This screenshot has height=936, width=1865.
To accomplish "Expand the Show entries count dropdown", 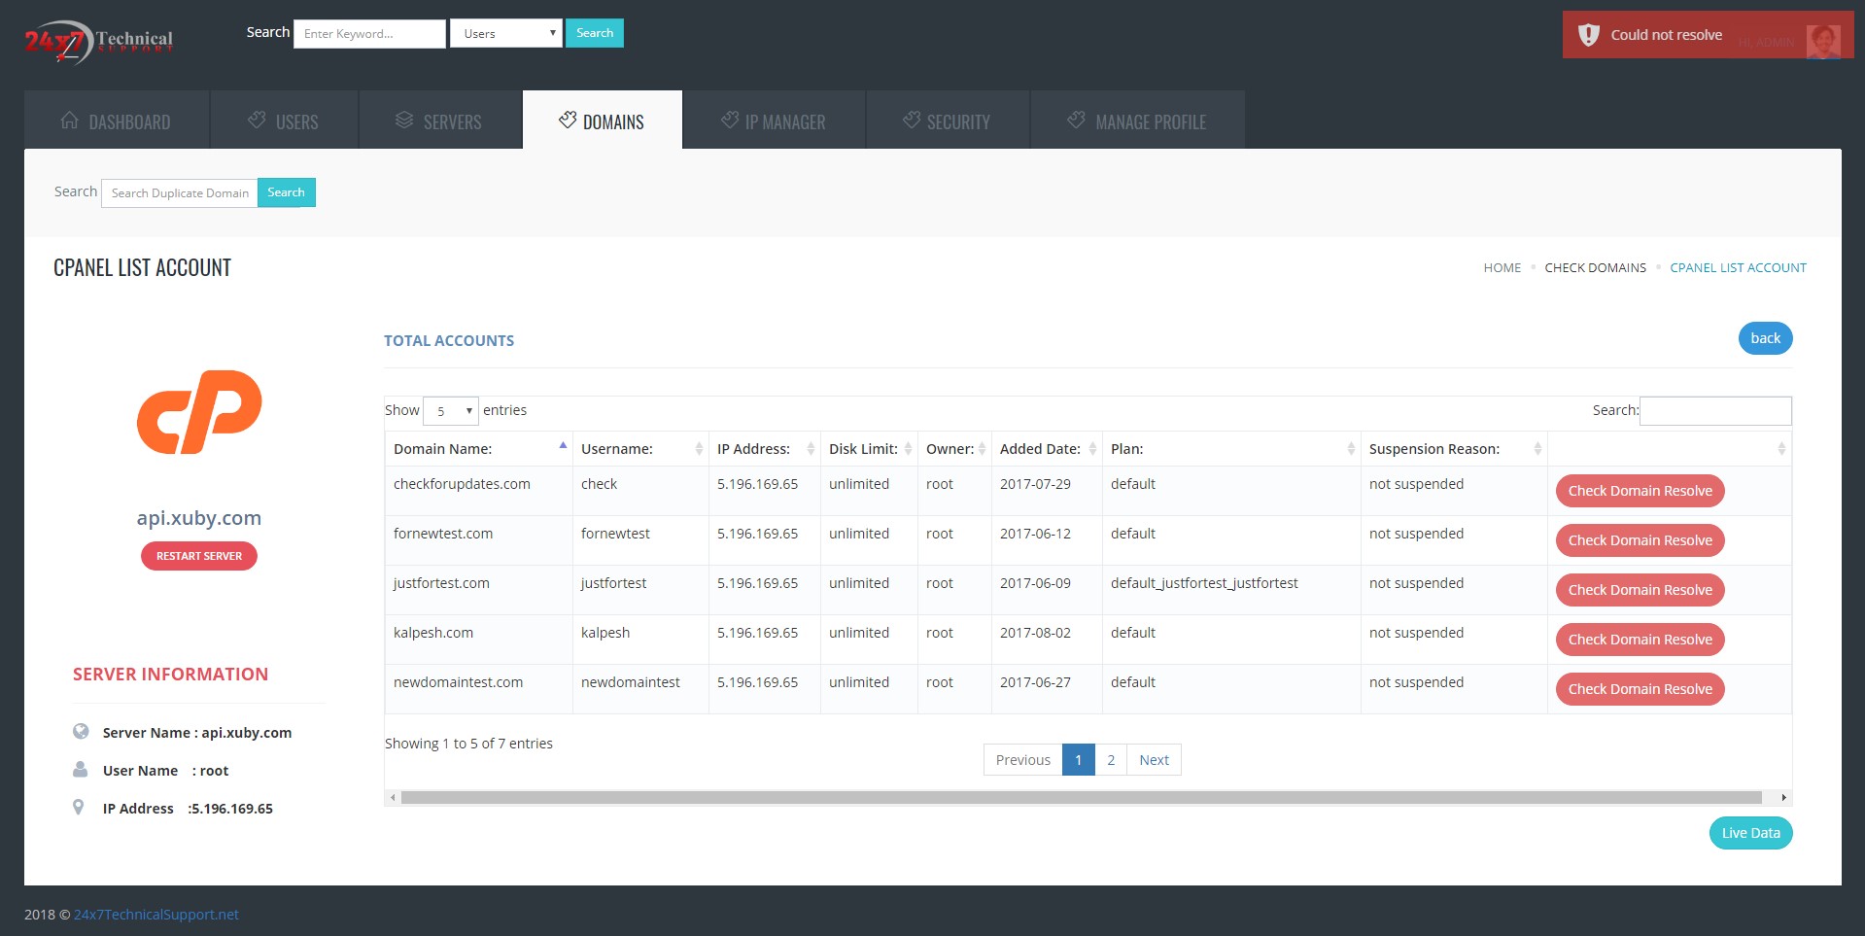I will coord(451,411).
